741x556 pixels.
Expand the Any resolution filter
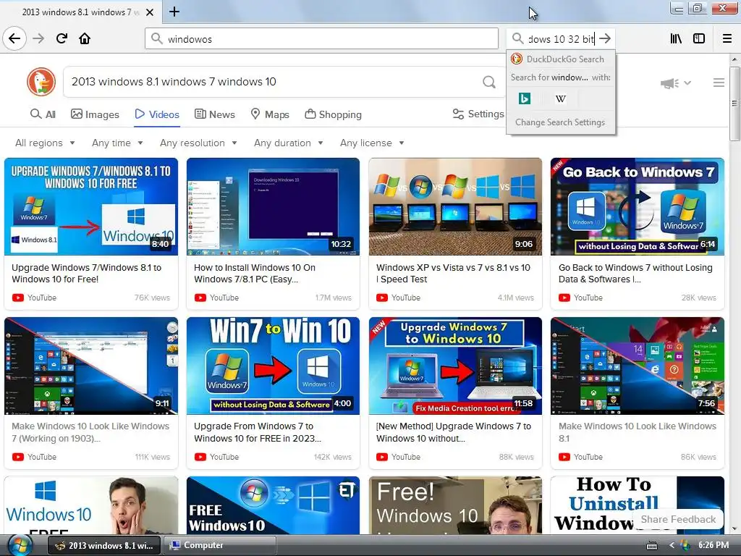coord(198,143)
